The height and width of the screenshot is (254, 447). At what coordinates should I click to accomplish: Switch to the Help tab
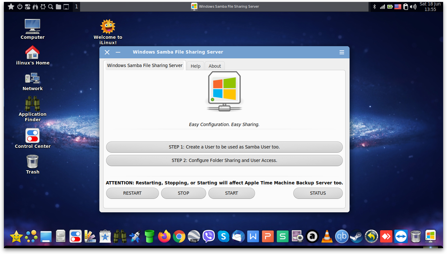pyautogui.click(x=196, y=66)
